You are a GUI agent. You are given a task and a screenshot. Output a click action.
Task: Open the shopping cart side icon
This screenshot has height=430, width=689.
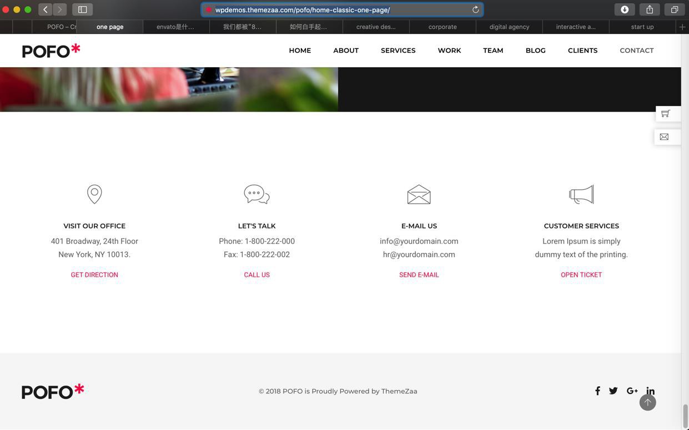coord(666,114)
